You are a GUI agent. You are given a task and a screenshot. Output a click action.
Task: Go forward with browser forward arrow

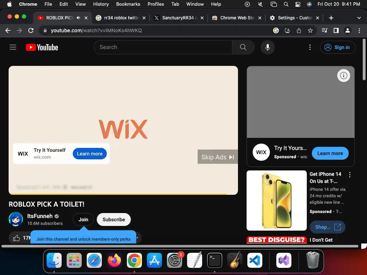click(19, 30)
